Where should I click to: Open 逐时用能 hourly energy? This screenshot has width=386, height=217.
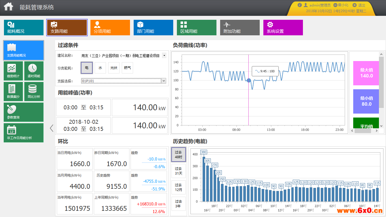34,71
